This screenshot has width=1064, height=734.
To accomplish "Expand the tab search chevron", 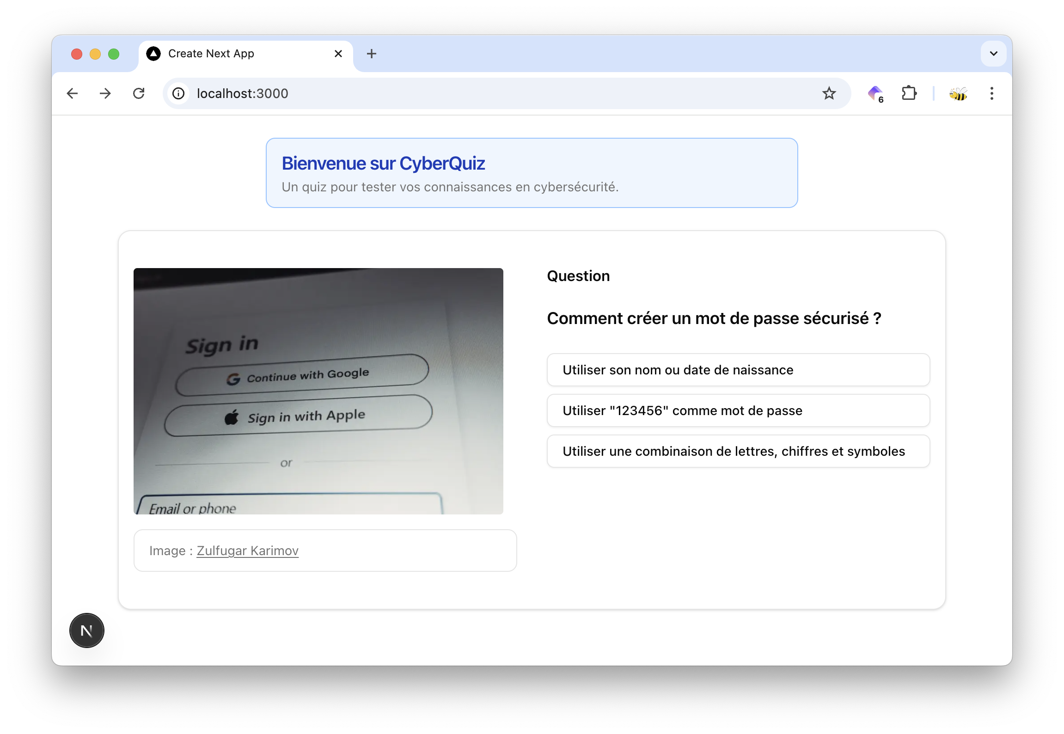I will tap(993, 54).
